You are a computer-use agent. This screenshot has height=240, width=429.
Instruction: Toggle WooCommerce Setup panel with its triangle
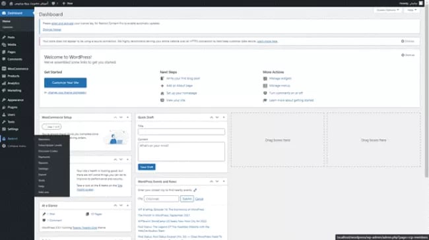click(127, 117)
